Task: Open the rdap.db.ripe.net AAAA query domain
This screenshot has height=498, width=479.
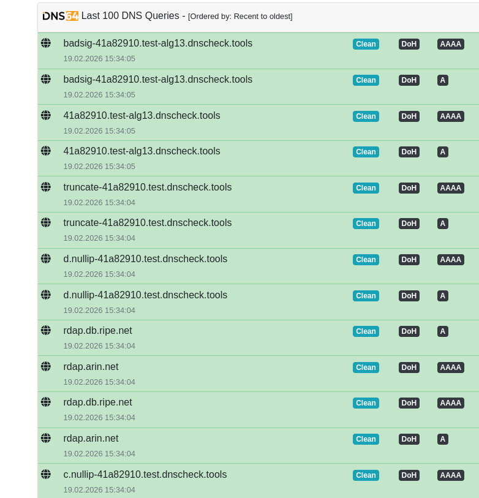Action: point(97,402)
